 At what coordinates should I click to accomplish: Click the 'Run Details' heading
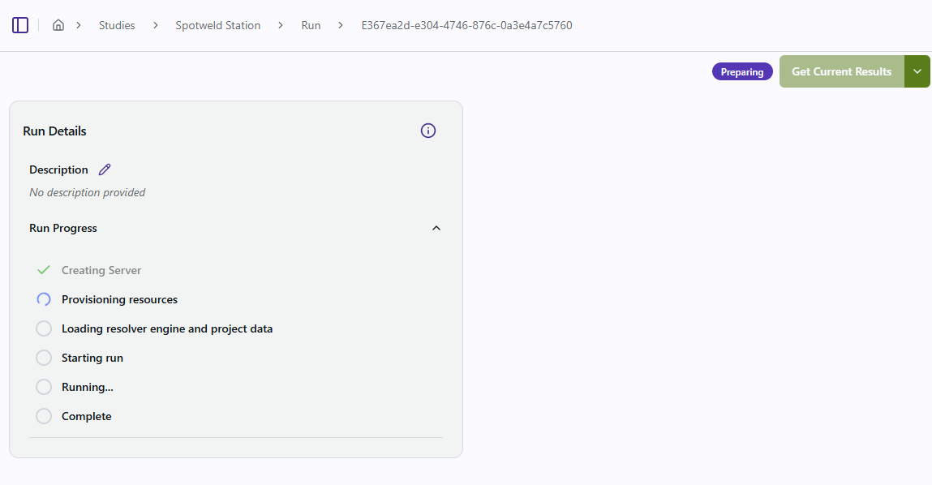click(x=54, y=131)
